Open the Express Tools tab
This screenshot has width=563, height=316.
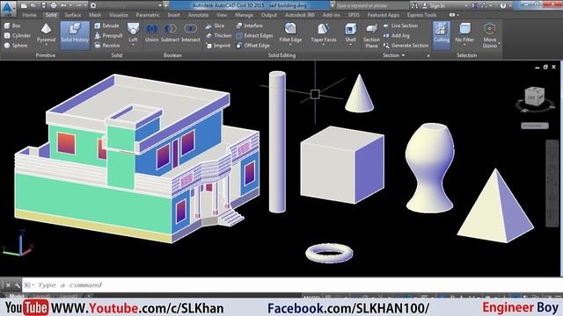pyautogui.click(x=421, y=15)
